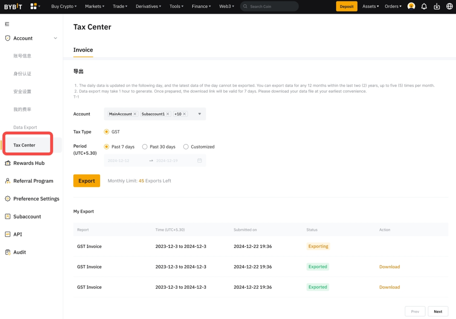Collapse the Account section in sidebar
Viewport: 456px width, 319px height.
[x=56, y=38]
